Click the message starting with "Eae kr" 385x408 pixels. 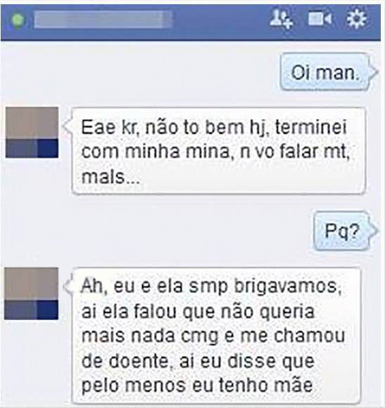218,151
